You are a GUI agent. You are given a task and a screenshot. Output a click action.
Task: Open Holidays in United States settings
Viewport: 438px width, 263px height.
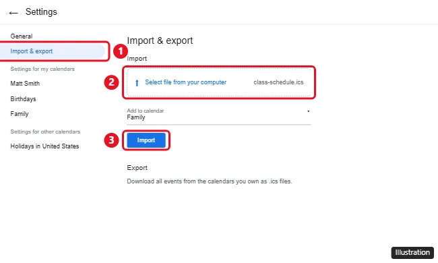click(44, 146)
